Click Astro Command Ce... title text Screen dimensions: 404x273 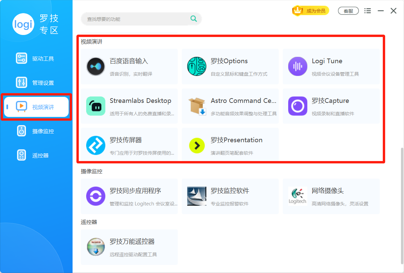tap(243, 101)
